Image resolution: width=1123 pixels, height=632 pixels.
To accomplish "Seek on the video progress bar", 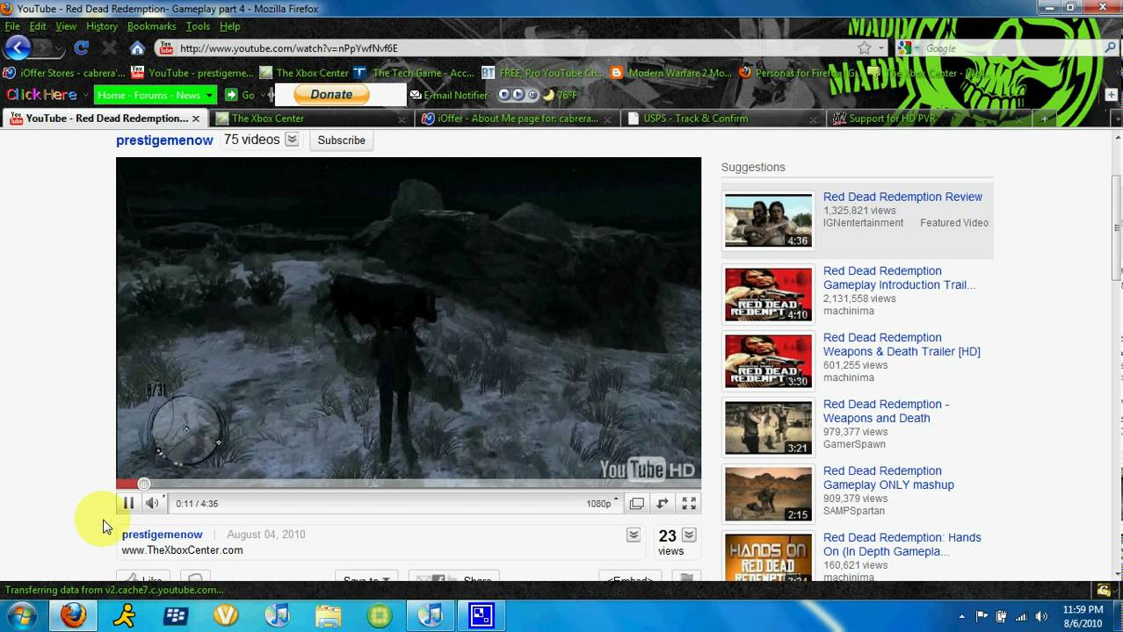I will (x=409, y=484).
